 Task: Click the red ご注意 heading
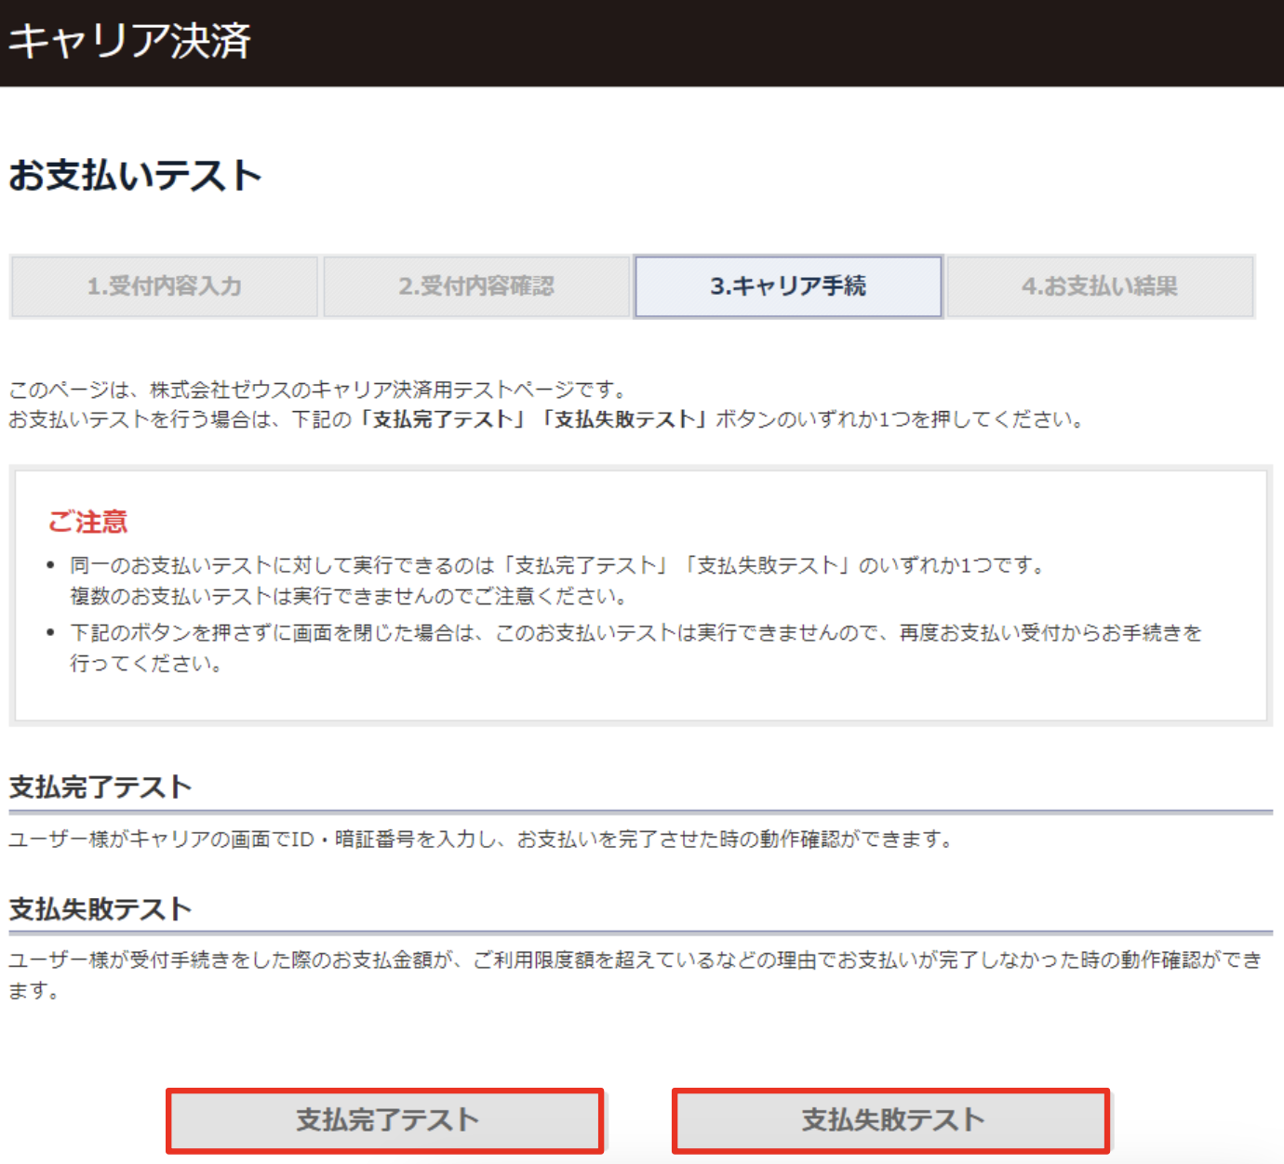point(87,522)
